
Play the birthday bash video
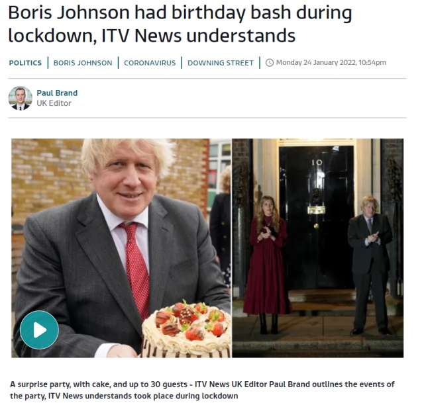coord(40,330)
